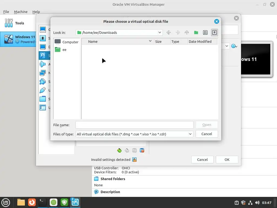Viewport: 277px width, 208px height.
Task: Open the Help menu
Action: [x=36, y=12]
